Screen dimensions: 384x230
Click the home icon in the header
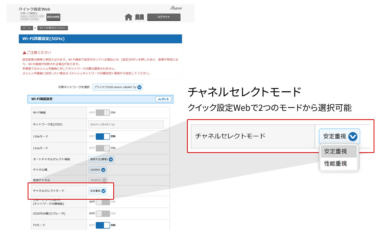coord(129,17)
